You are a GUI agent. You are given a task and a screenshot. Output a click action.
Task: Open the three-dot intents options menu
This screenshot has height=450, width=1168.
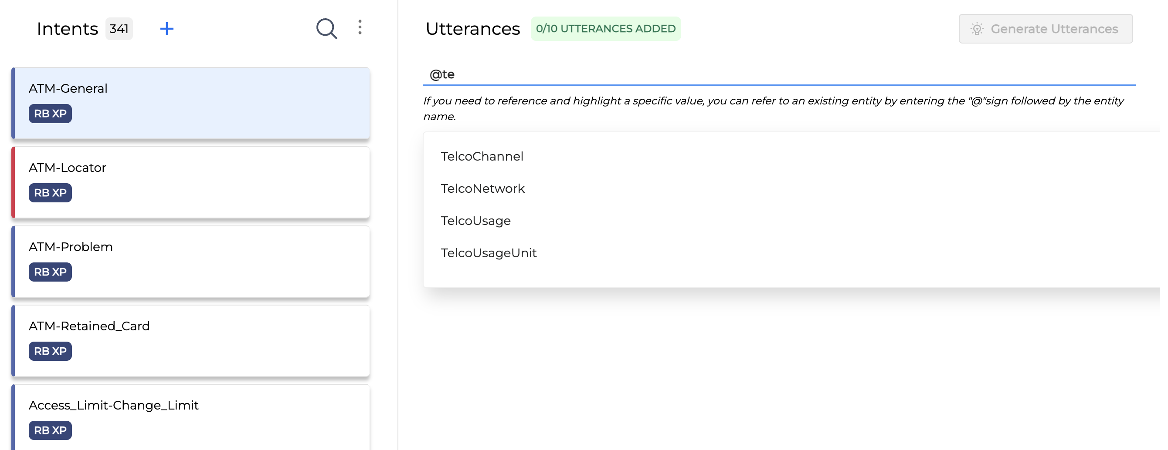(360, 27)
